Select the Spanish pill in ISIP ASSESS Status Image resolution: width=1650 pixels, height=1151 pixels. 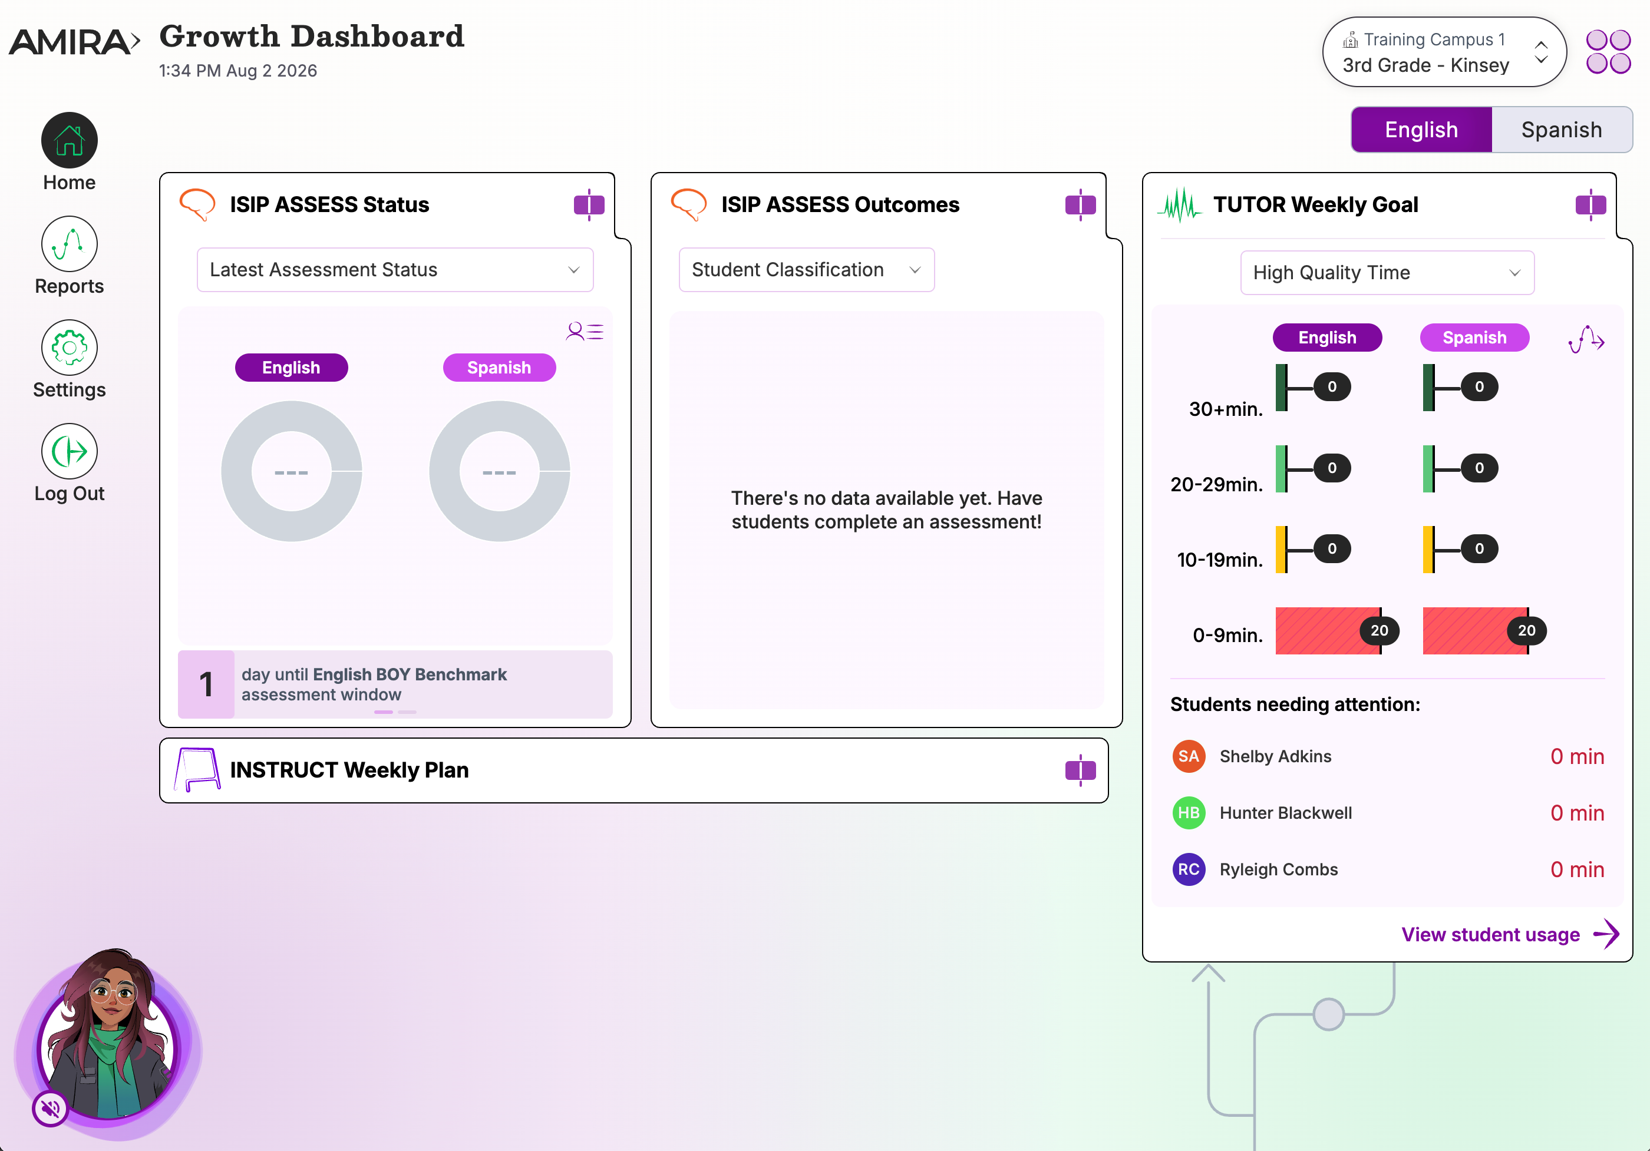(500, 368)
